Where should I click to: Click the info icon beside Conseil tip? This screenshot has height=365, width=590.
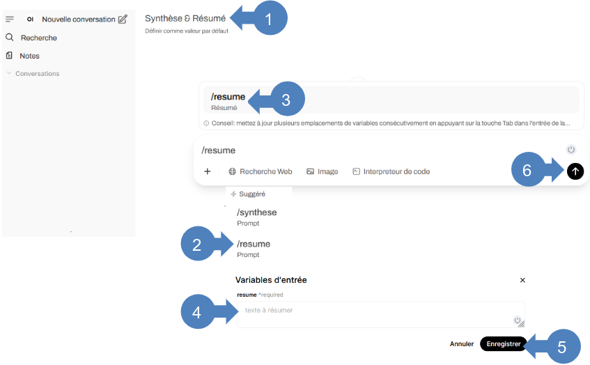click(206, 123)
